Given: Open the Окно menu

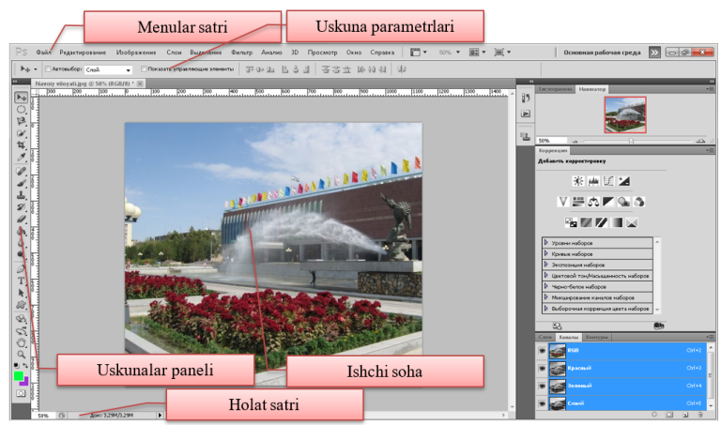Looking at the screenshot, I should tap(354, 53).
